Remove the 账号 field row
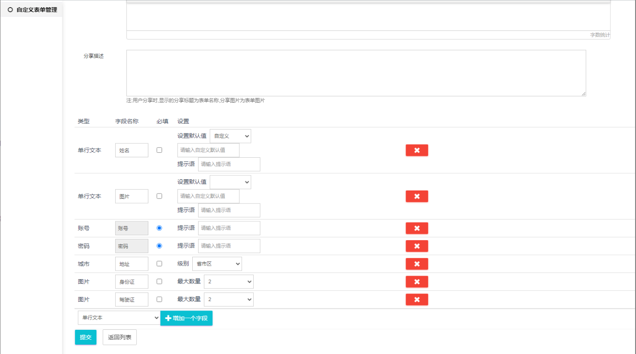 pyautogui.click(x=416, y=228)
